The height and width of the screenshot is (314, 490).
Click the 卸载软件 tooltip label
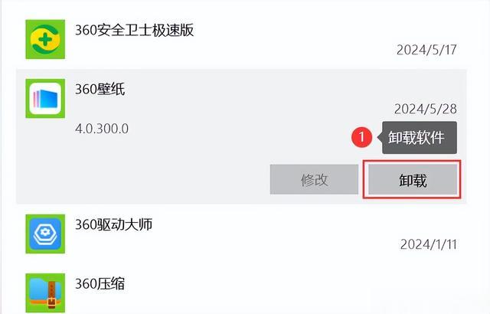[416, 138]
